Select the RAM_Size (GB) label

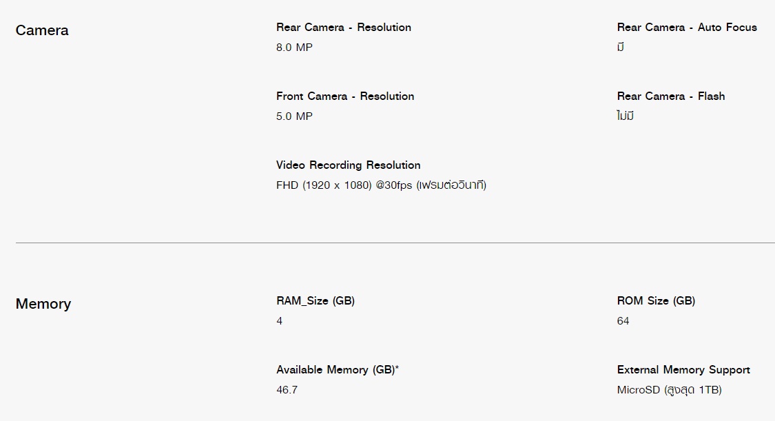click(x=316, y=301)
